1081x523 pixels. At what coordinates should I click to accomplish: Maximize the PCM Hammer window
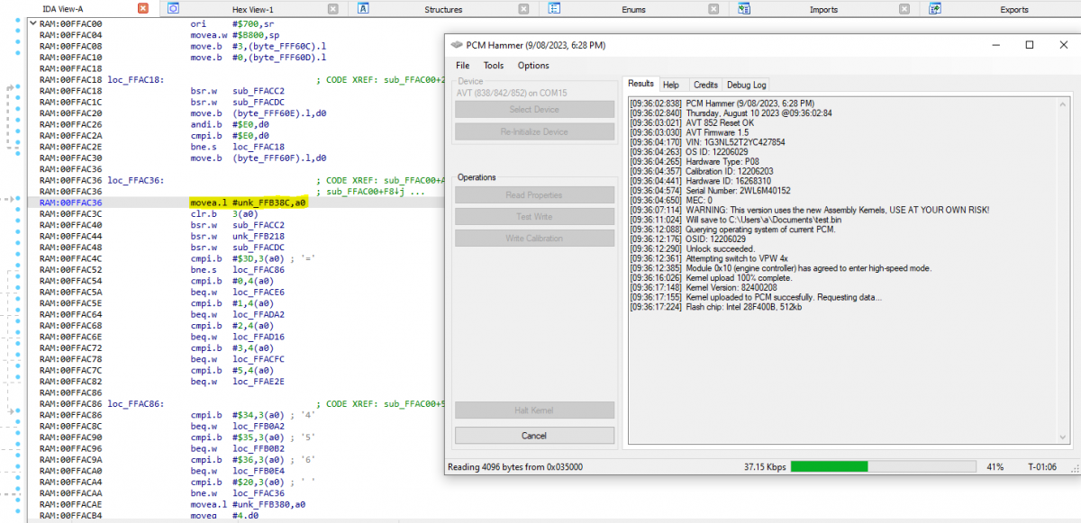(x=1030, y=45)
